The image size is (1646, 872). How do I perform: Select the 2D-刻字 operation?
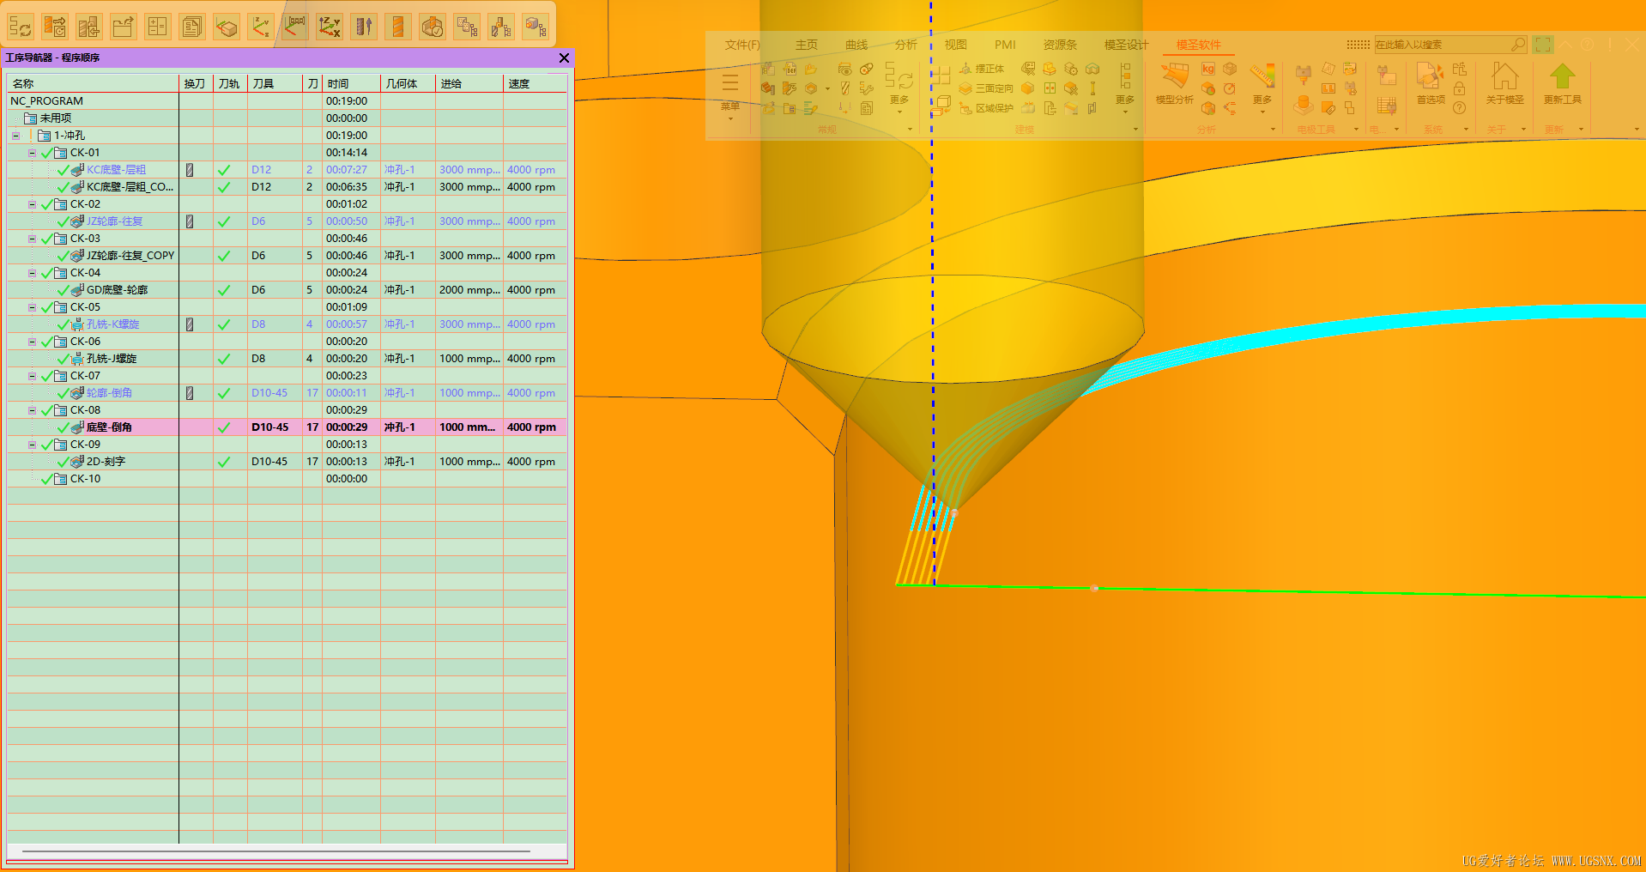coord(106,462)
